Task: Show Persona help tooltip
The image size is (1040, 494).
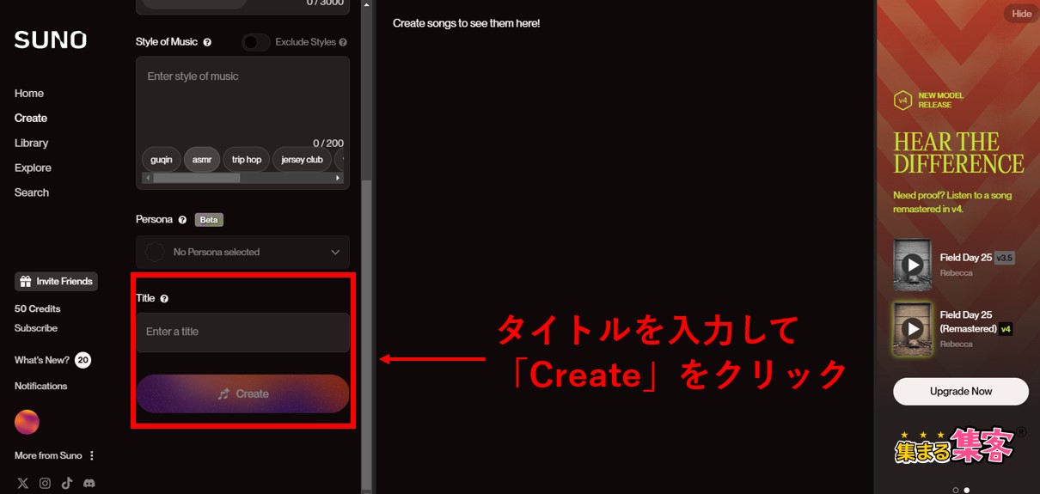Action: 182,220
